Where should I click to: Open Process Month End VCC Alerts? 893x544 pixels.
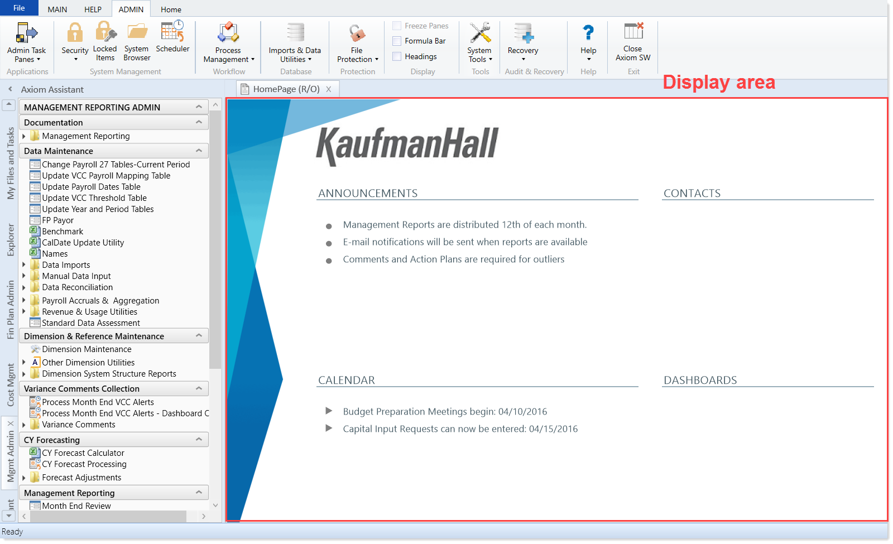point(98,402)
